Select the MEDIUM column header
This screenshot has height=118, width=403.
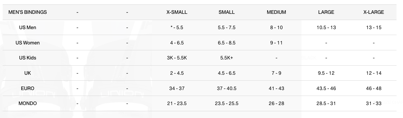click(x=276, y=12)
